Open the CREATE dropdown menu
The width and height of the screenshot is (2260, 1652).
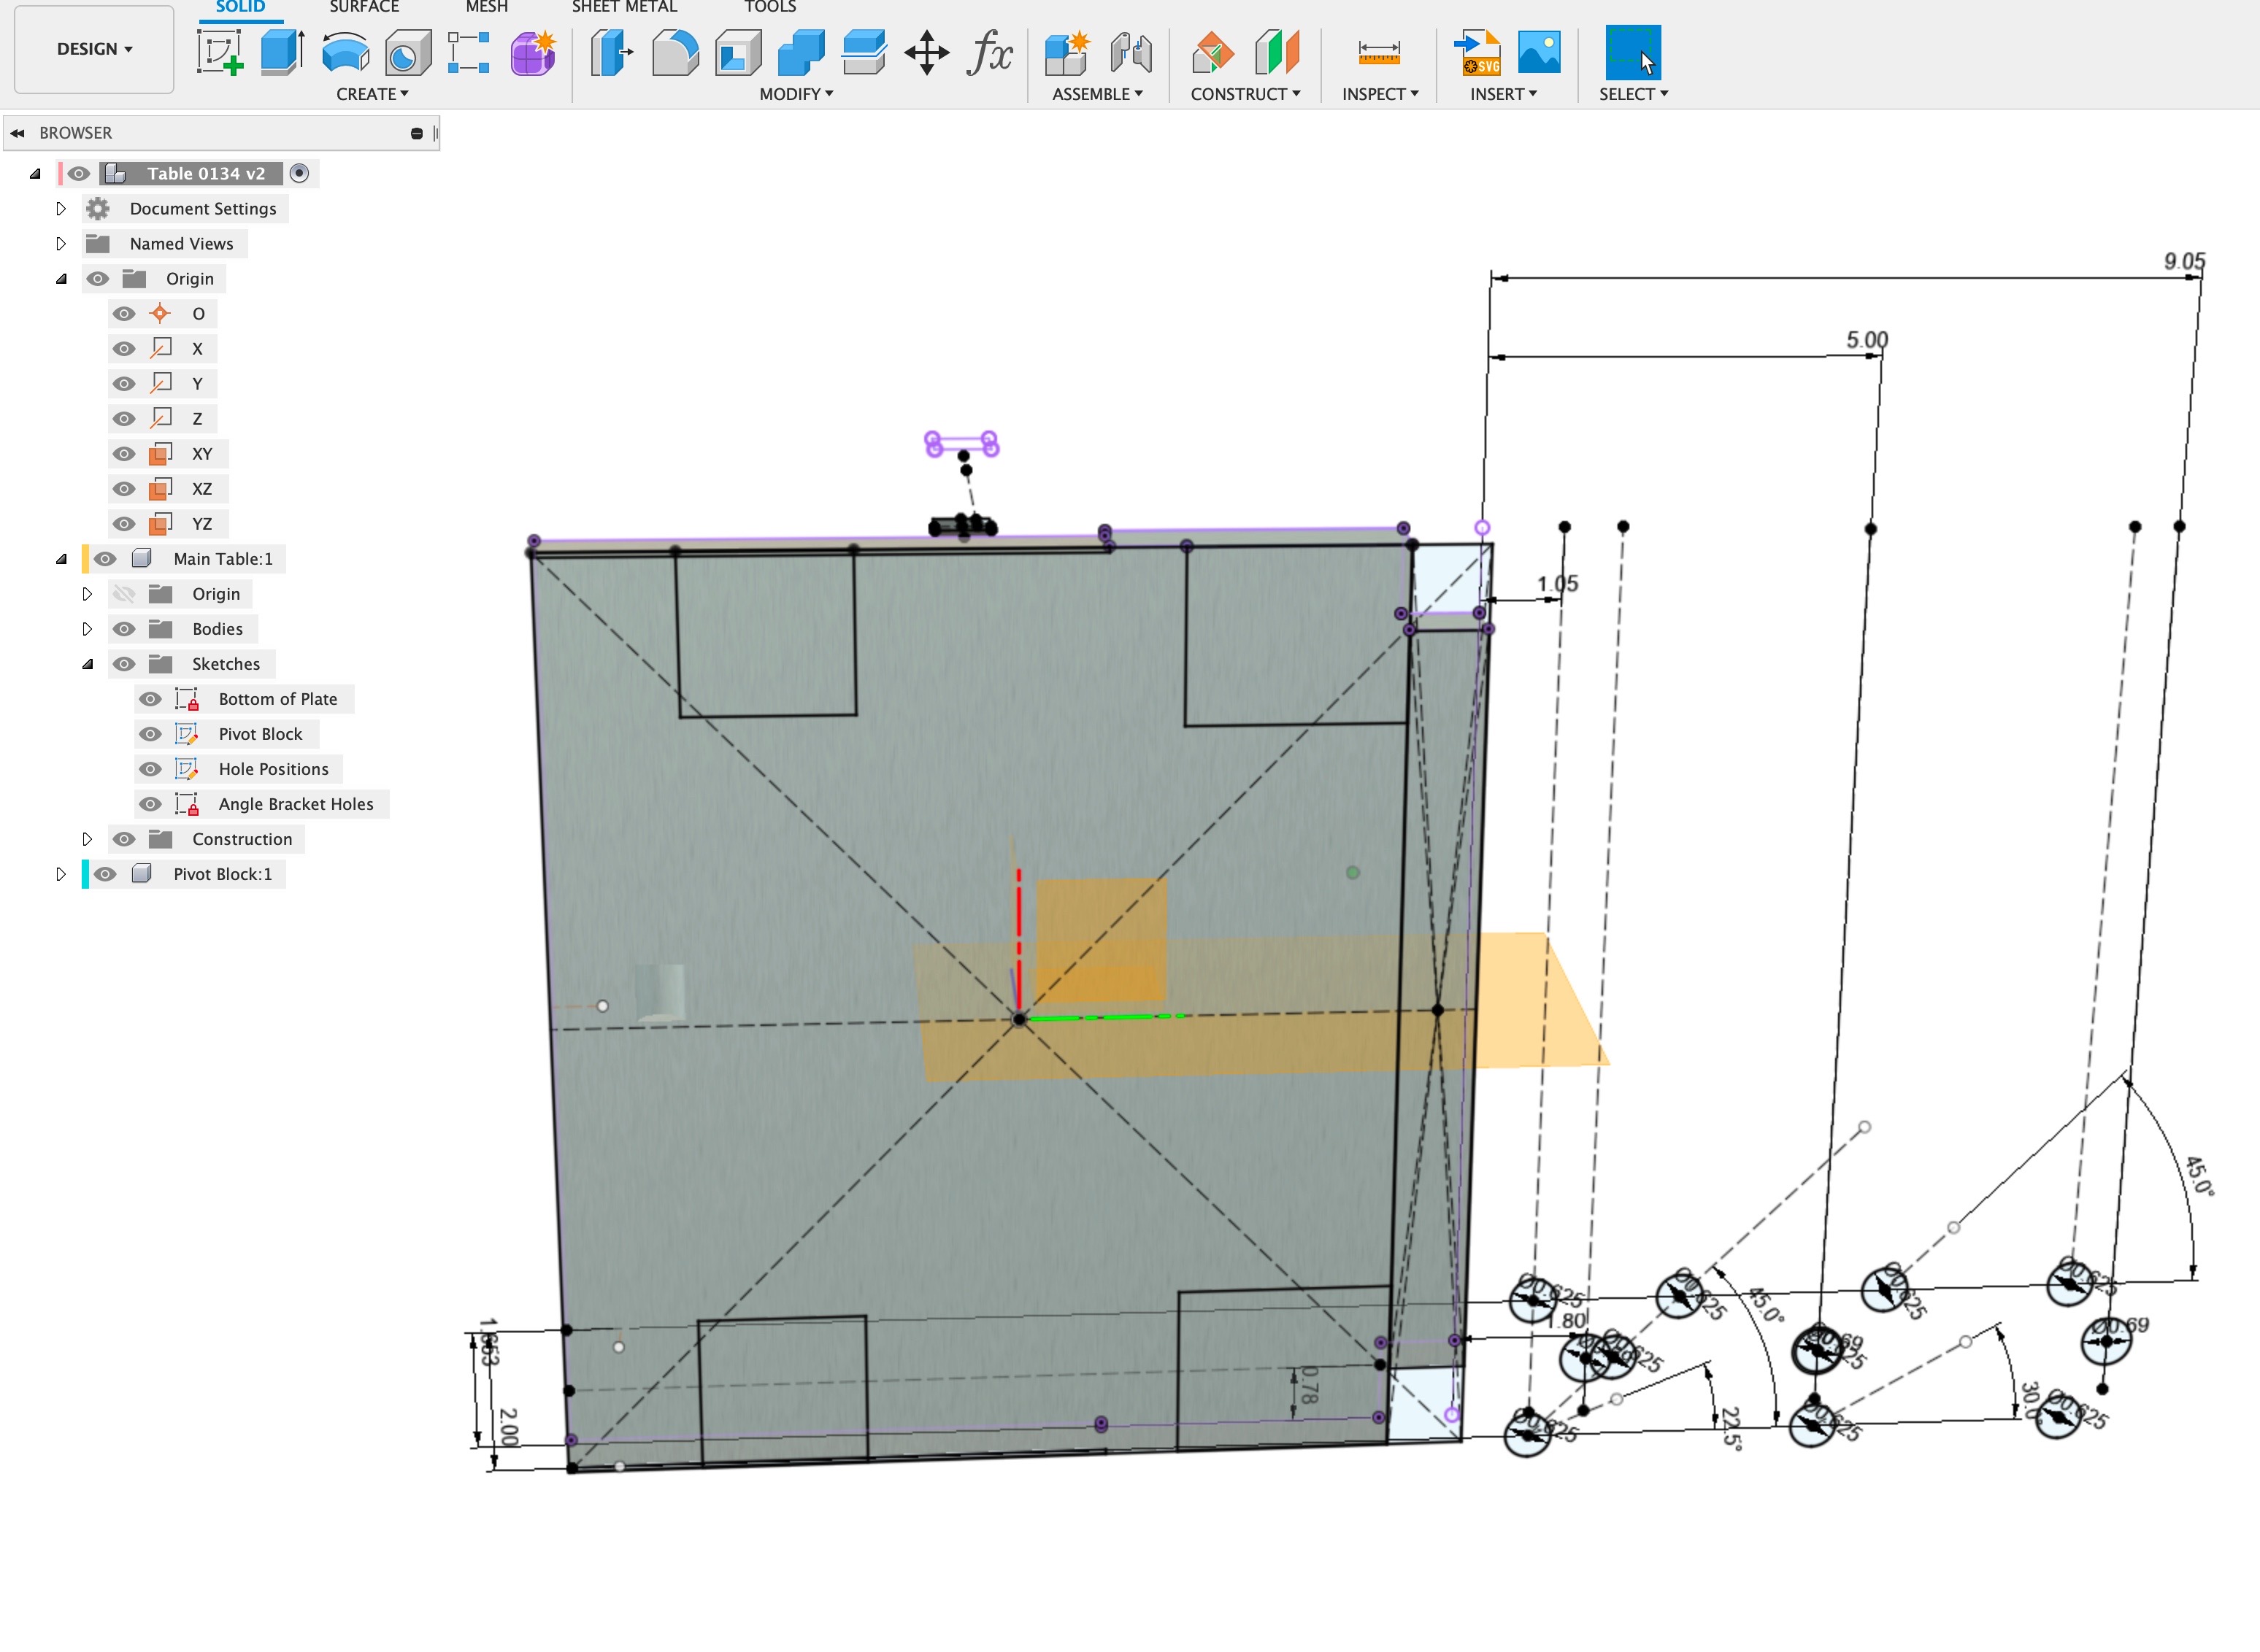(x=371, y=93)
